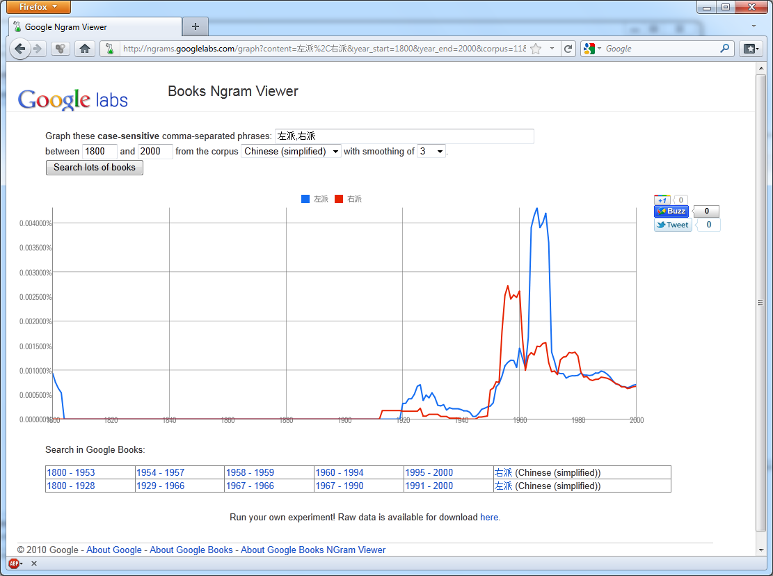Open the 1800 - 1953 link
The image size is (773, 576).
pyautogui.click(x=71, y=472)
